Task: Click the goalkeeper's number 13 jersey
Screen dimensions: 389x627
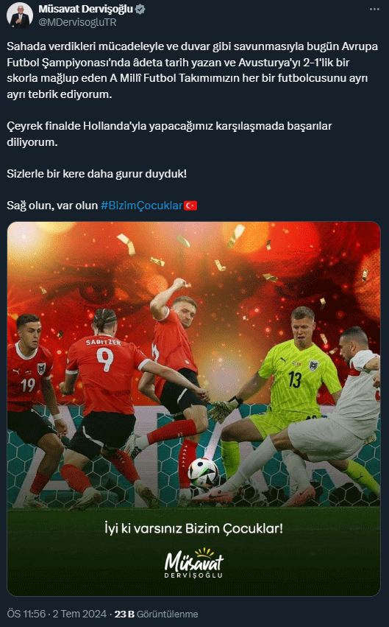Action: coord(297,376)
